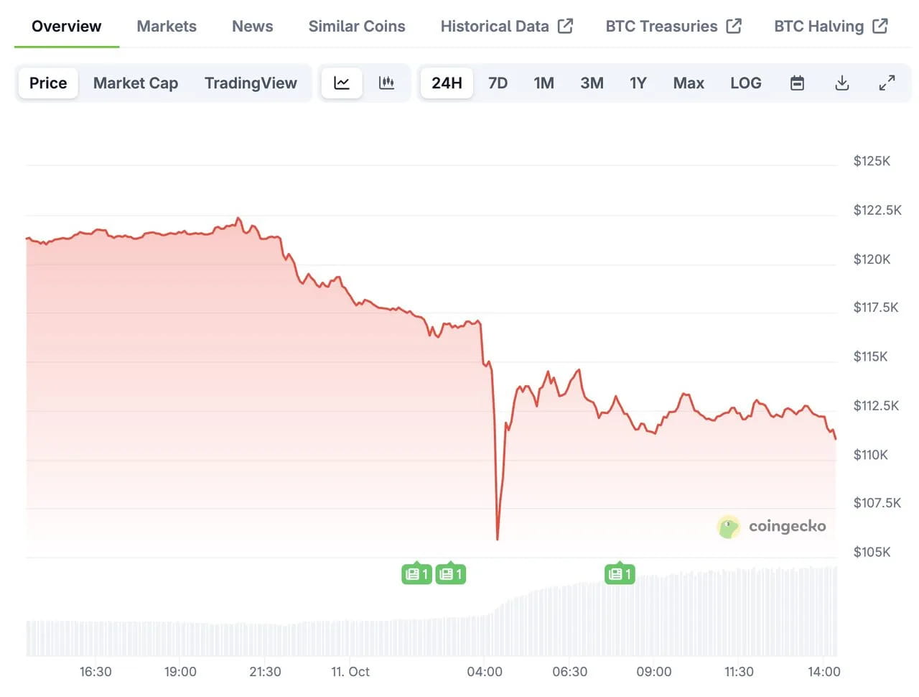Image resolution: width=919 pixels, height=697 pixels.
Task: Select the 24H range control
Action: point(447,83)
